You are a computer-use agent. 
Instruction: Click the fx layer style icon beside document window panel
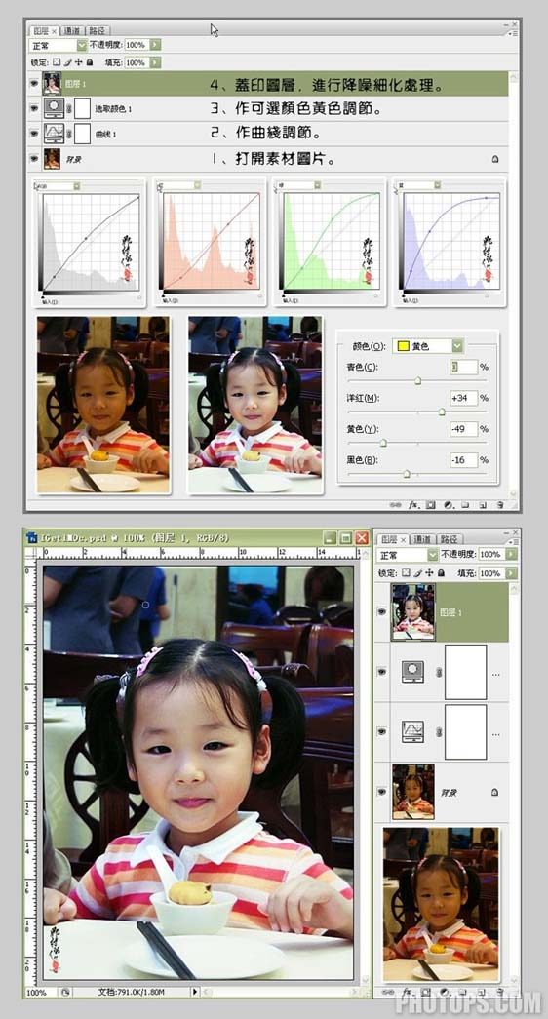click(408, 992)
